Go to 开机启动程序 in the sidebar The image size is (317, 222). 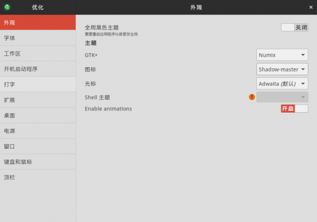click(38, 69)
